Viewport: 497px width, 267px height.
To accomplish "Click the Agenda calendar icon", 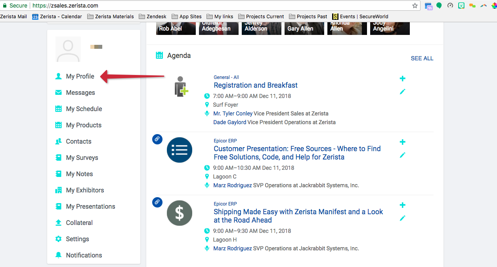I will click(159, 56).
